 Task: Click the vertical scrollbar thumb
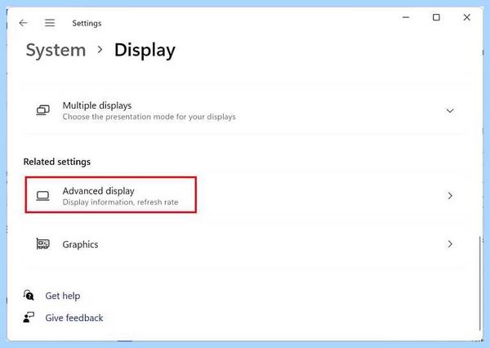point(479,283)
